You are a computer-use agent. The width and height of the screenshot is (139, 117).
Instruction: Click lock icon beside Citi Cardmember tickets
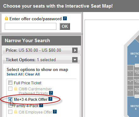[x=16, y=88]
